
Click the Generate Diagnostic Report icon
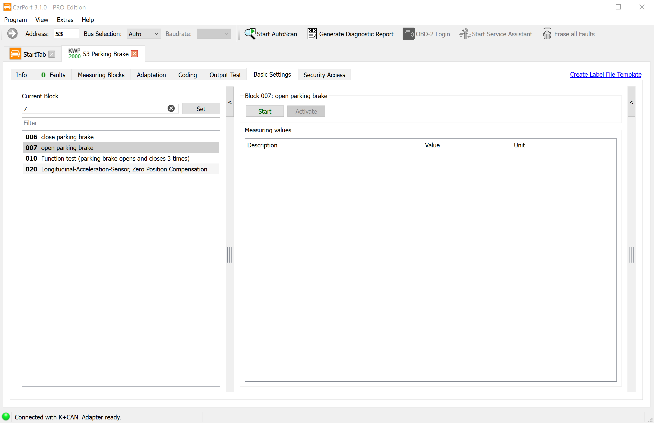(312, 34)
